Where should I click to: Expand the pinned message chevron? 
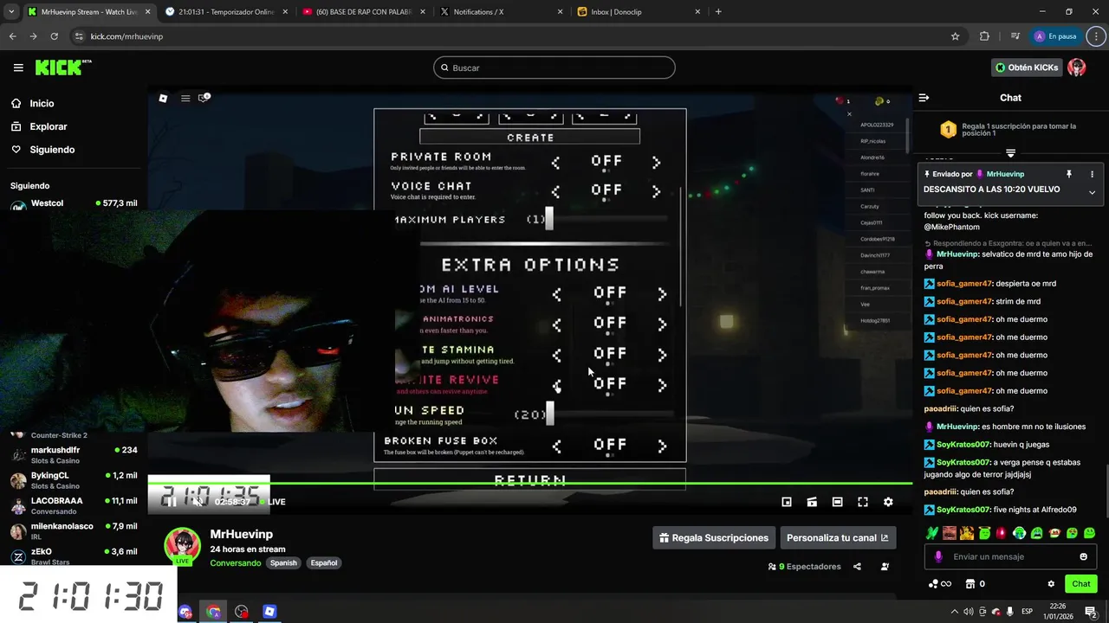point(1092,192)
